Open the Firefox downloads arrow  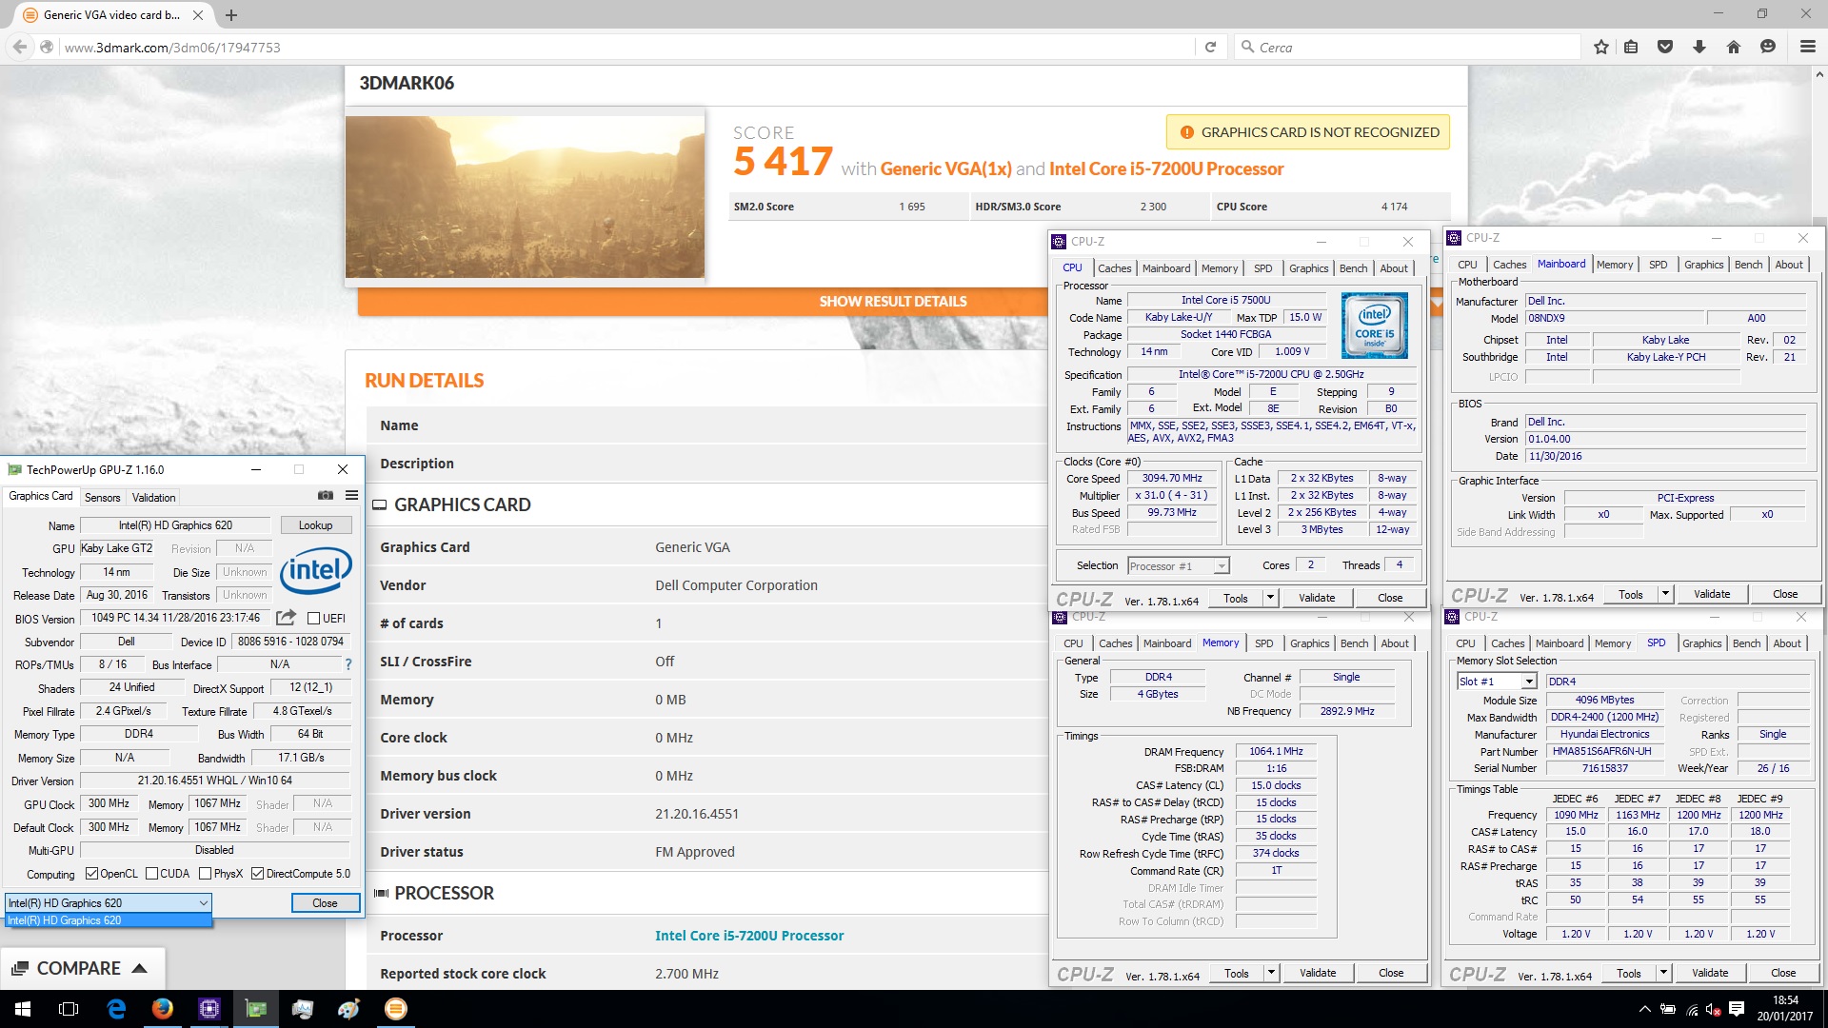coord(1699,47)
